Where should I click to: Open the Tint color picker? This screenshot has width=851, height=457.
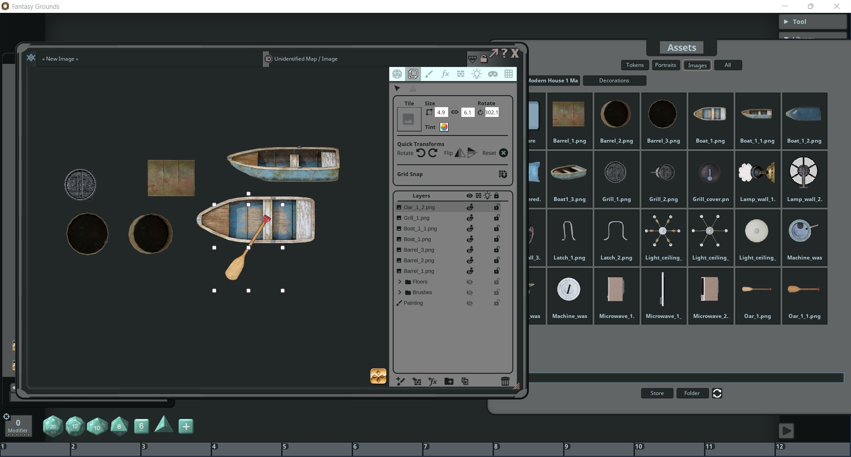pos(444,127)
